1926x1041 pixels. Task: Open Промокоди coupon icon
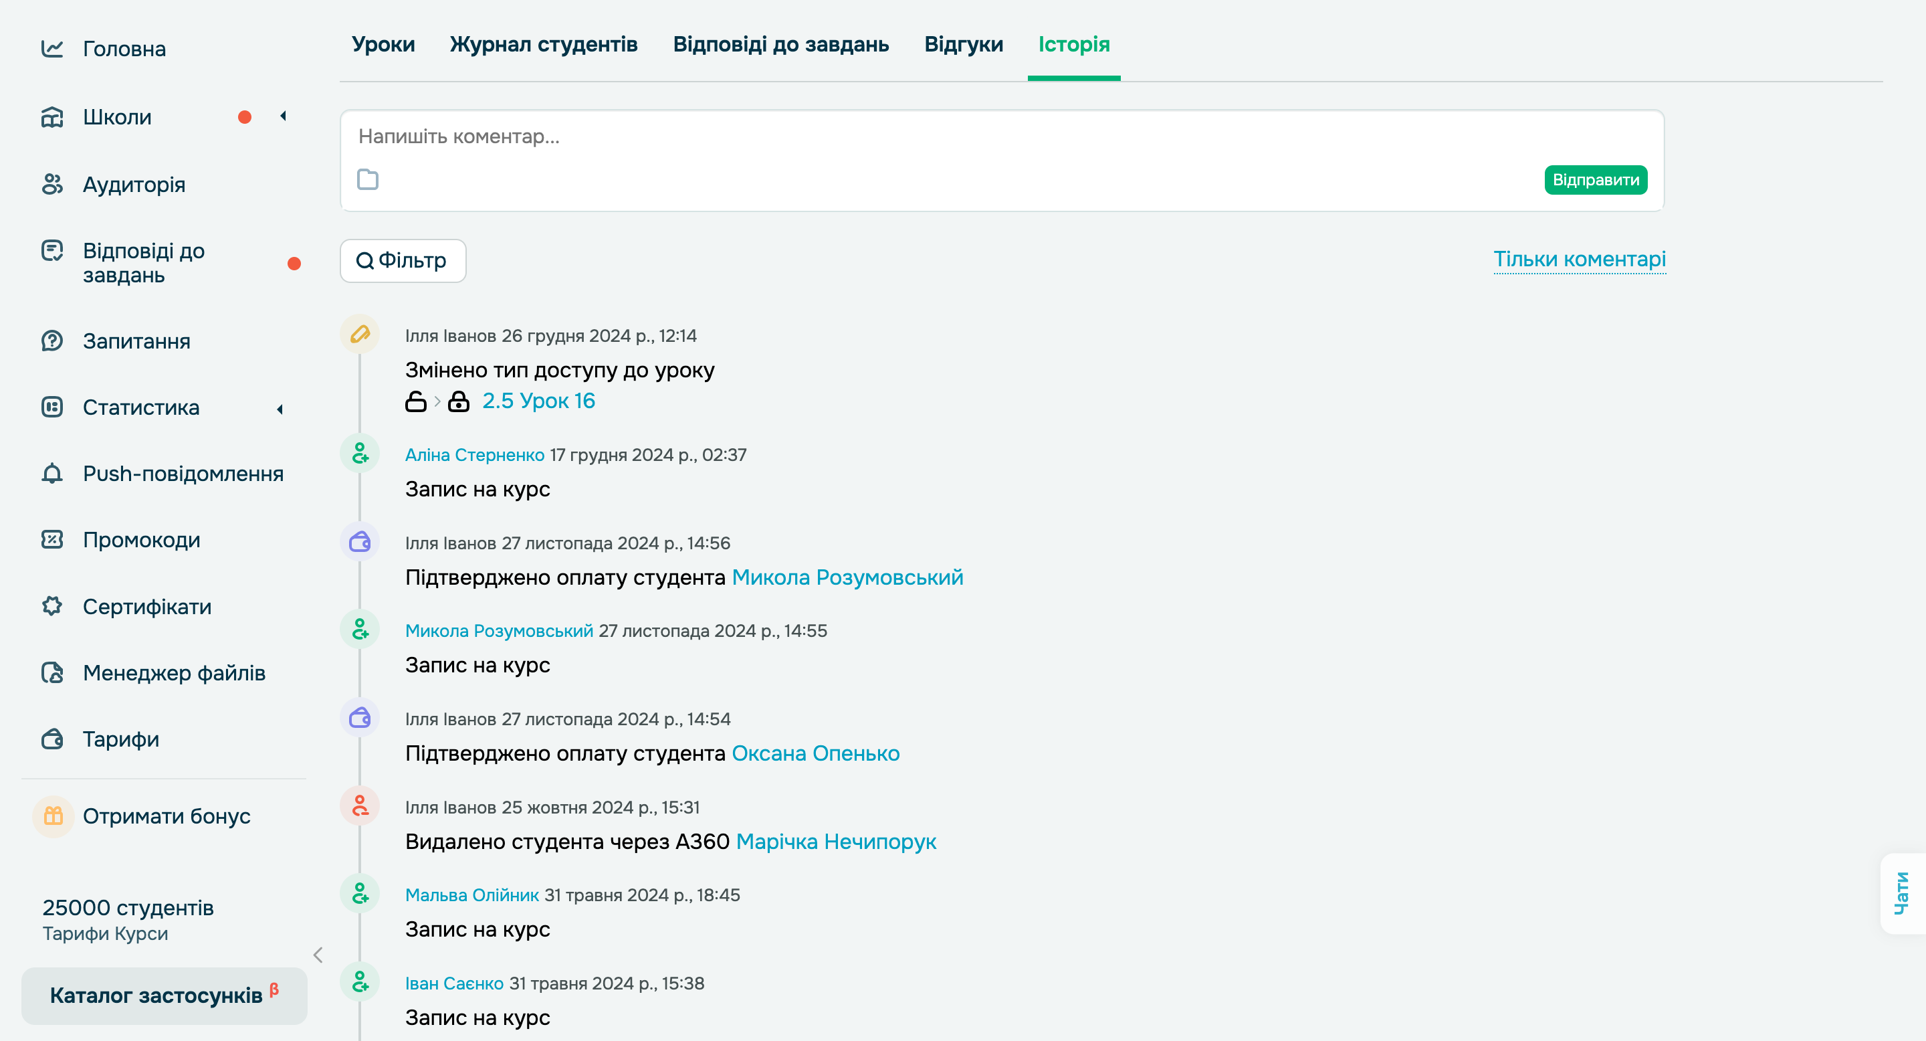coord(51,539)
